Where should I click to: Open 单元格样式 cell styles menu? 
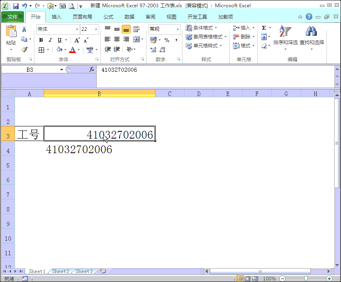203,46
